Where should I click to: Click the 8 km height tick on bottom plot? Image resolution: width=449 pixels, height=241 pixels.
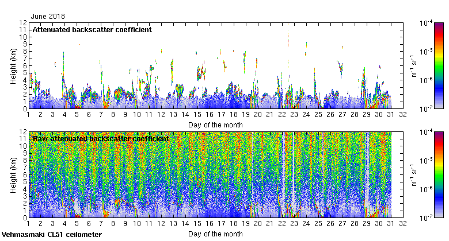[x=25, y=161]
